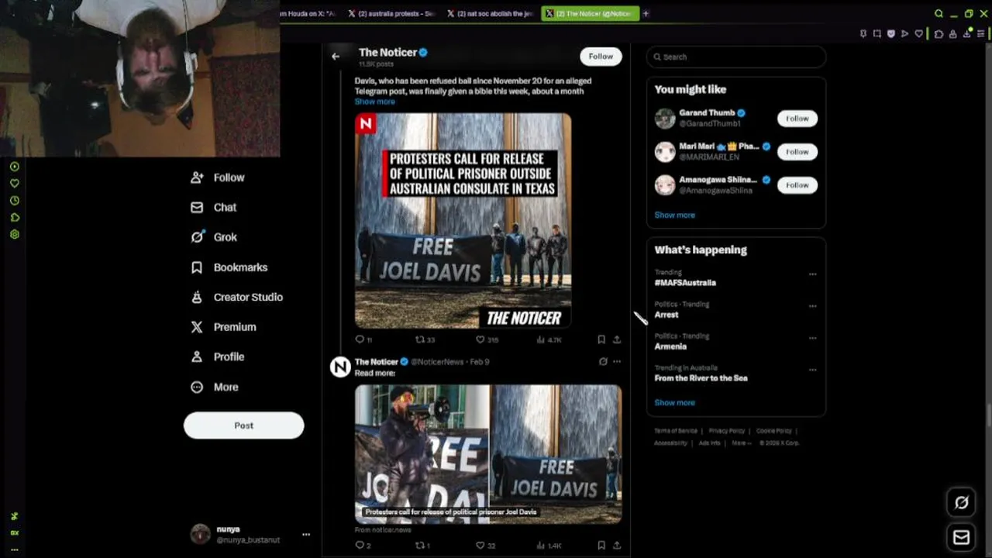
Task: Open Grok floating button at bottom right
Action: point(962,502)
